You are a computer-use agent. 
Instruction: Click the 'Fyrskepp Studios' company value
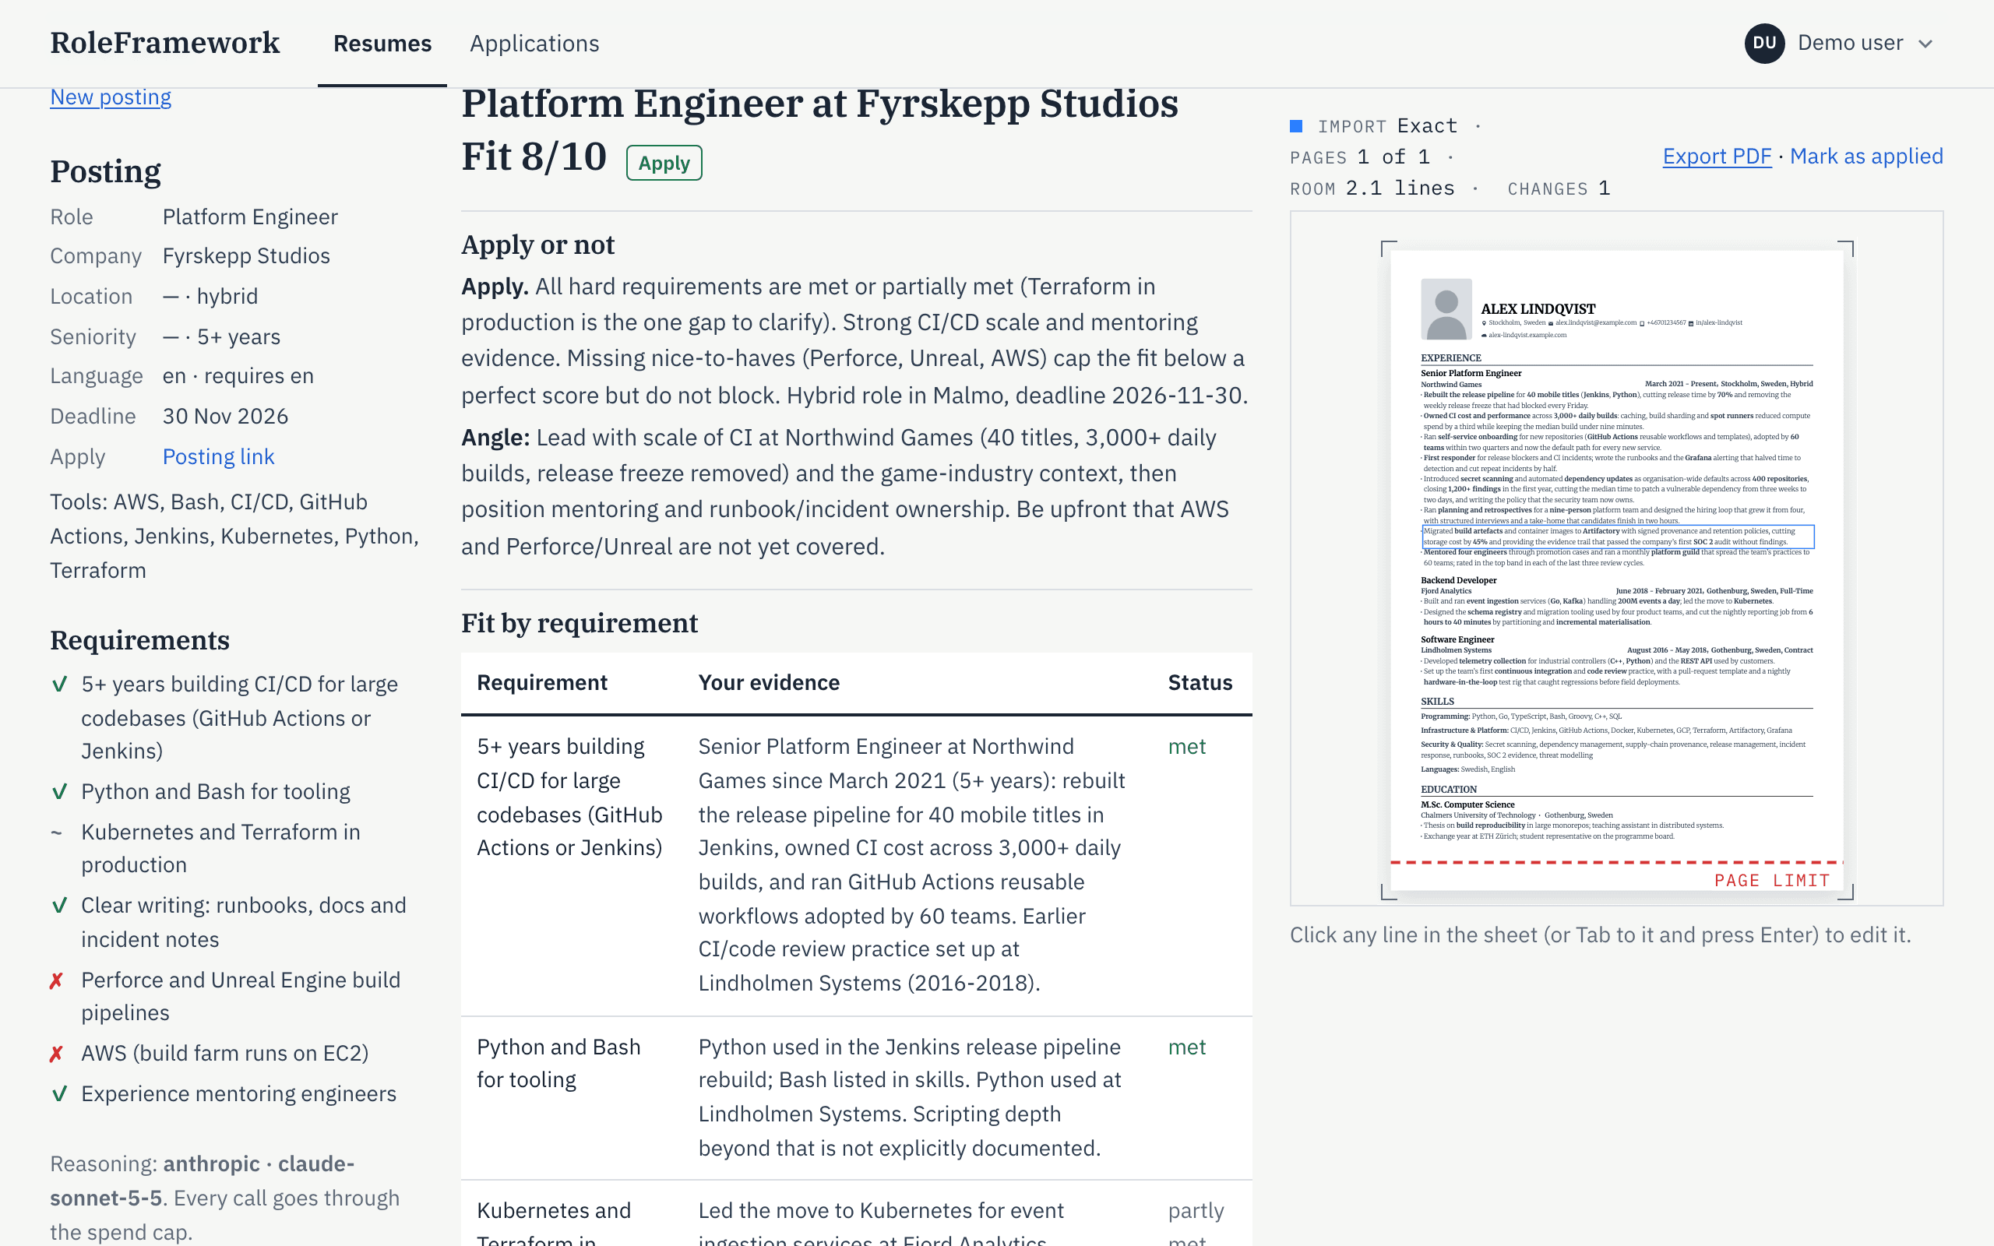(246, 255)
